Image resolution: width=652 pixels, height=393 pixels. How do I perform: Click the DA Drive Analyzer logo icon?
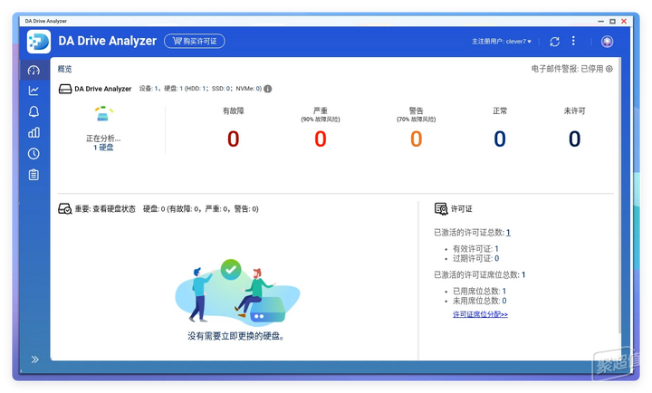39,42
